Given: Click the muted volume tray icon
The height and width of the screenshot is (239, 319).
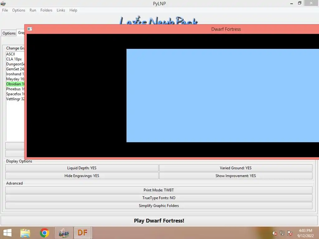Looking at the screenshot, I should click(x=275, y=233).
